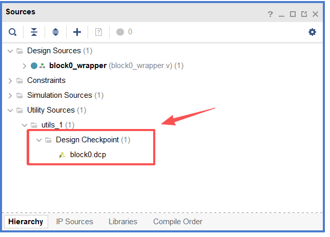The width and height of the screenshot is (330, 237).
Task: Switch to the Compile Order tab
Action: click(x=178, y=222)
